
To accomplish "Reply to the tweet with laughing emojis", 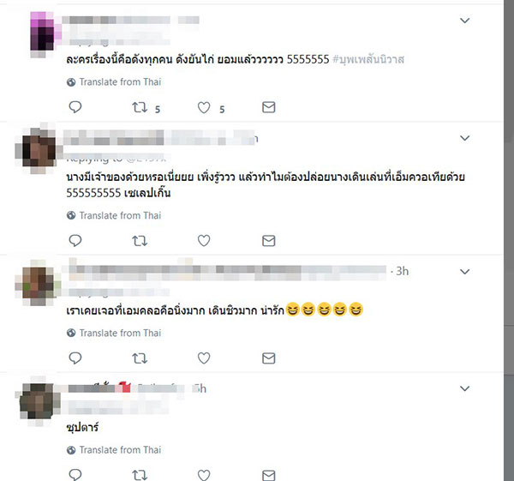I will pyautogui.click(x=75, y=358).
